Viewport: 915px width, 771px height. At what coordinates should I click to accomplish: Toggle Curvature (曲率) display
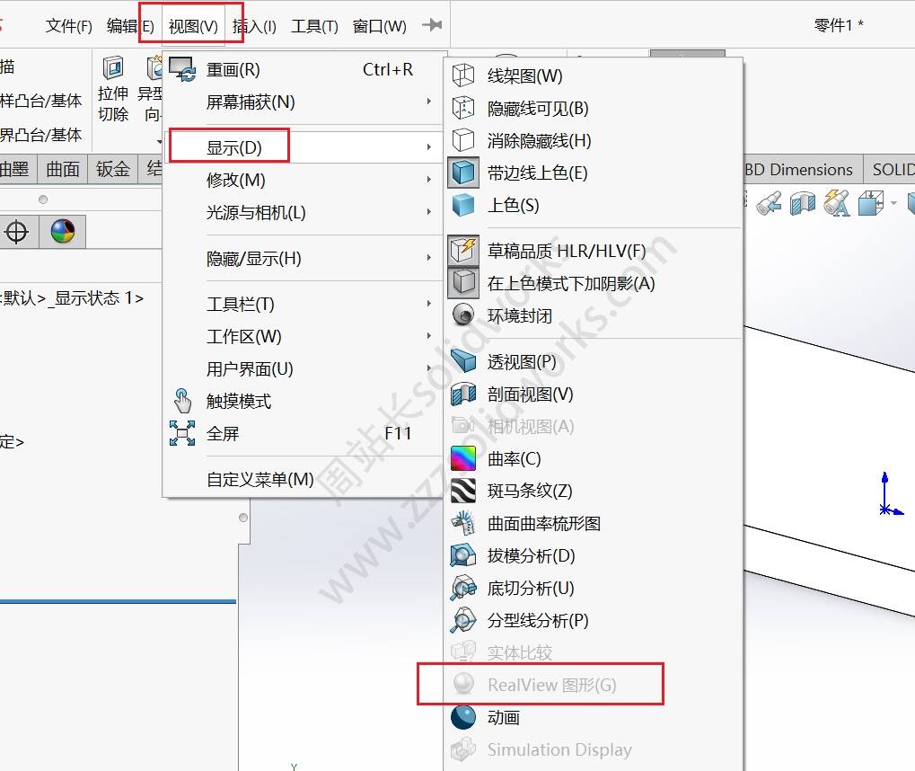click(x=593, y=459)
